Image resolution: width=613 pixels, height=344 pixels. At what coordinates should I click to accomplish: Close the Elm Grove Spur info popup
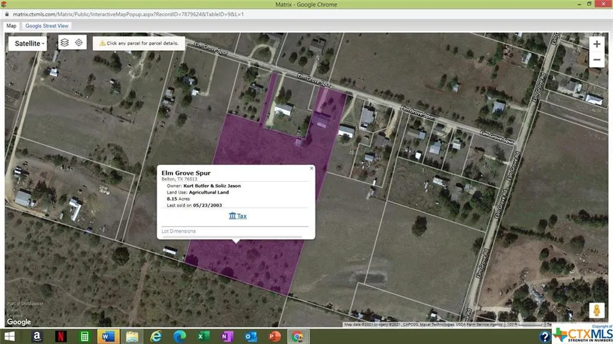click(311, 169)
